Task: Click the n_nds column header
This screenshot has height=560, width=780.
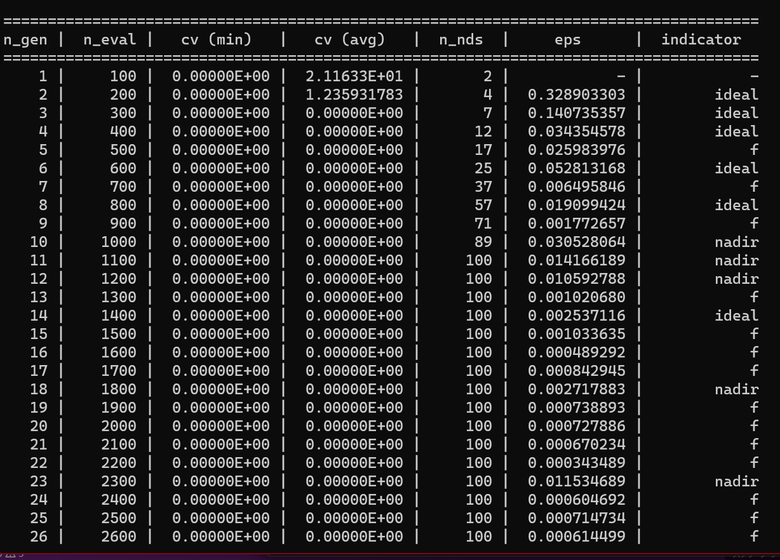Action: 461,40
